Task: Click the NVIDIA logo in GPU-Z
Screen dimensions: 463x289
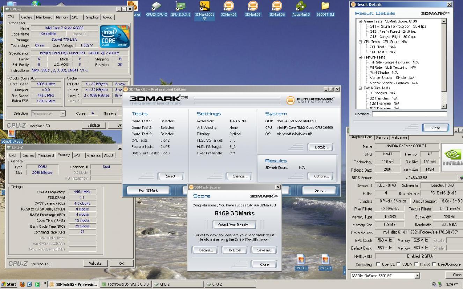Action: 452,157
